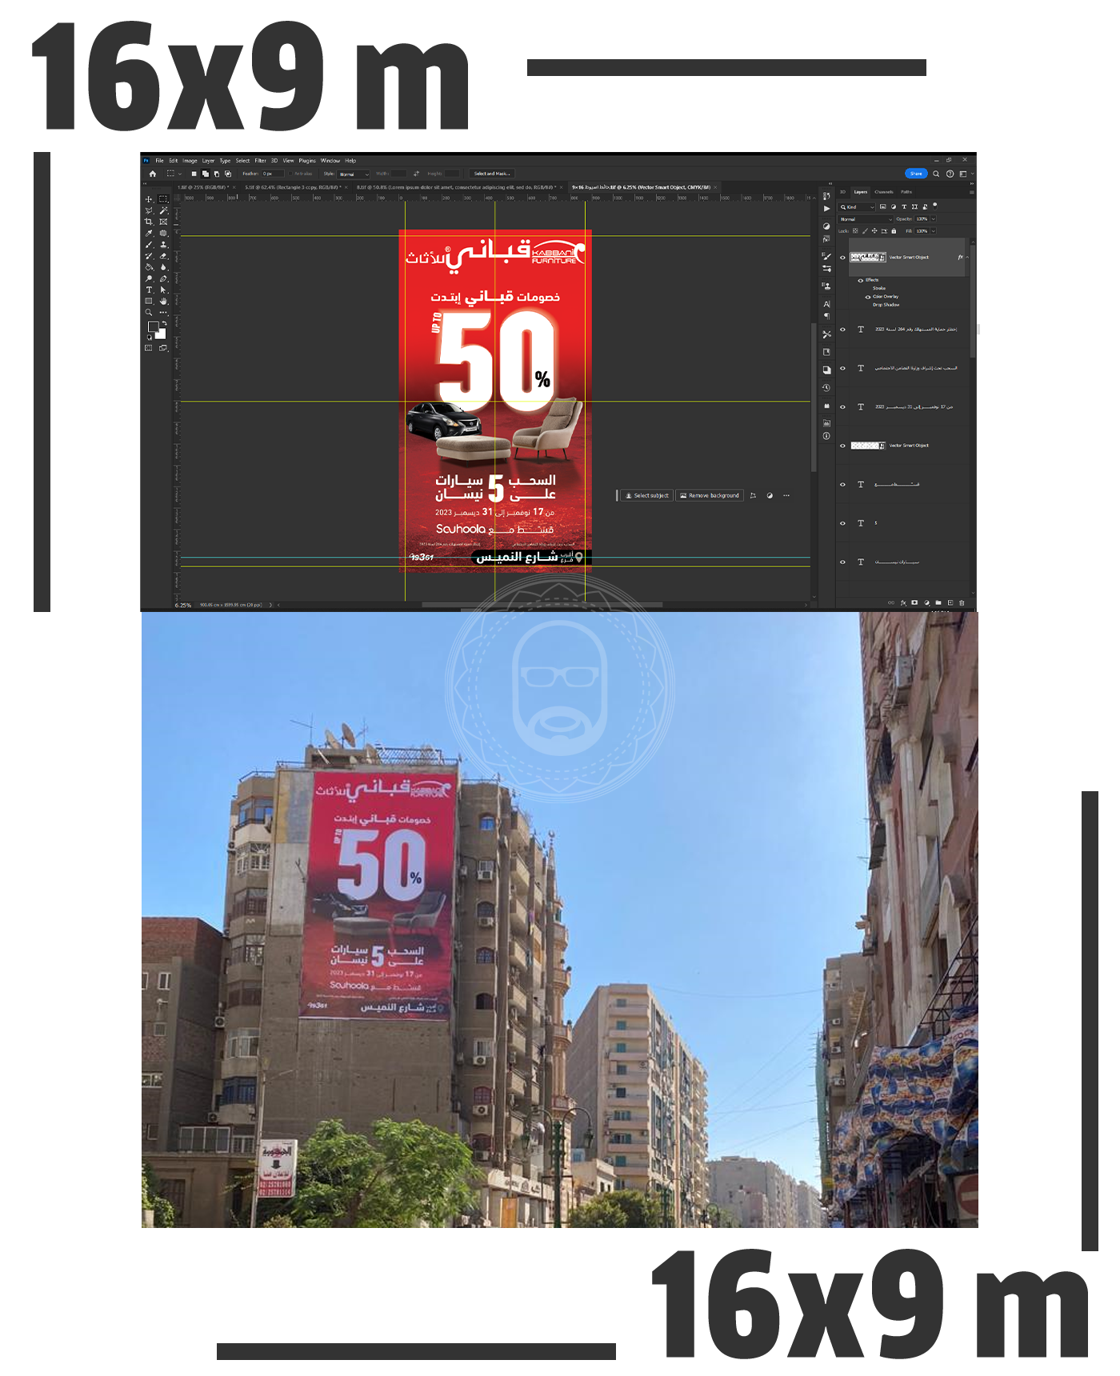Click the Select and Mask button
The height and width of the screenshot is (1376, 1120).
pos(491,174)
